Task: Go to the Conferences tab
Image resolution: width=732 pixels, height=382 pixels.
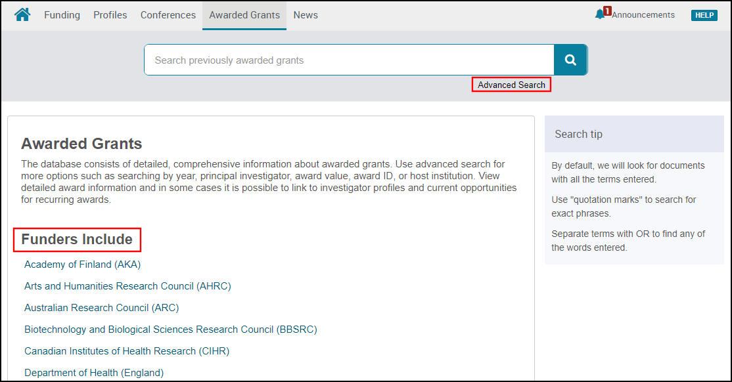Action: (168, 15)
